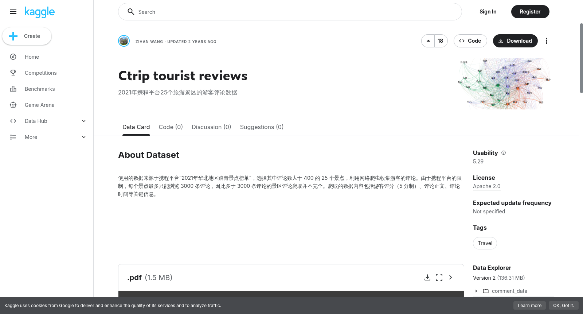
Task: Download the Ctrip tourist reviews dataset
Action: (515, 41)
